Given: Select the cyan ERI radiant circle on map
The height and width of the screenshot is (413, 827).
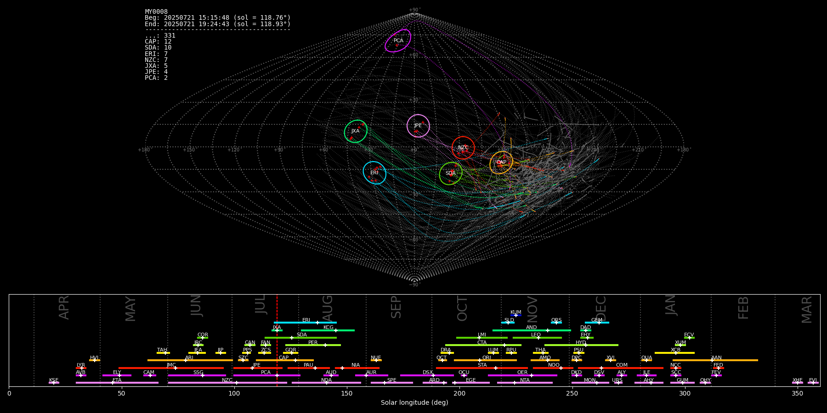Looking at the screenshot, I should pos(374,173).
